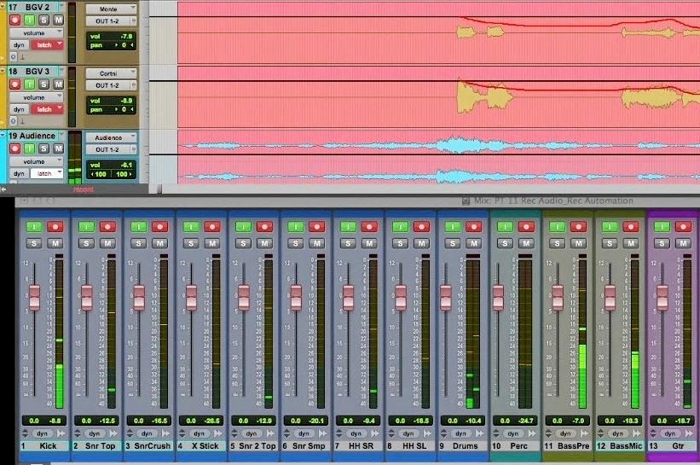Record-enable the Audience track

[14, 148]
